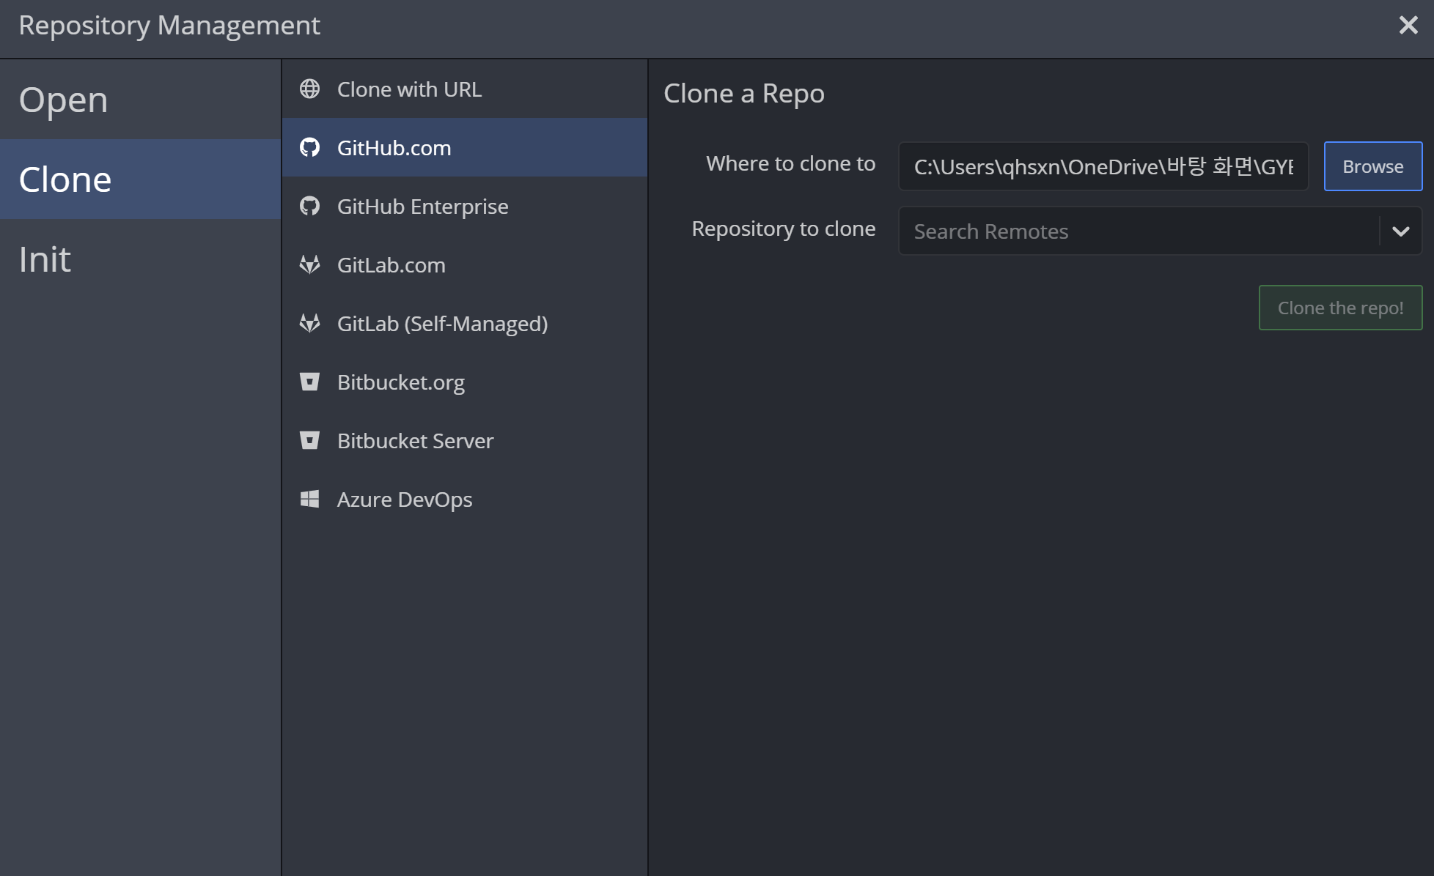Select the Azure DevOps provider entry
1434x876 pixels.
pos(405,499)
